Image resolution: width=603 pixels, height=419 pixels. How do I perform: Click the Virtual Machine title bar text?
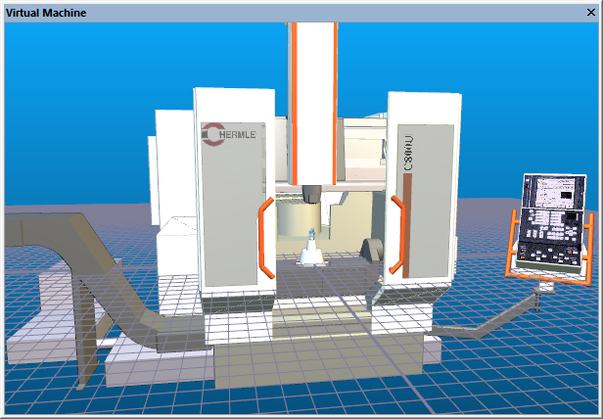click(46, 13)
